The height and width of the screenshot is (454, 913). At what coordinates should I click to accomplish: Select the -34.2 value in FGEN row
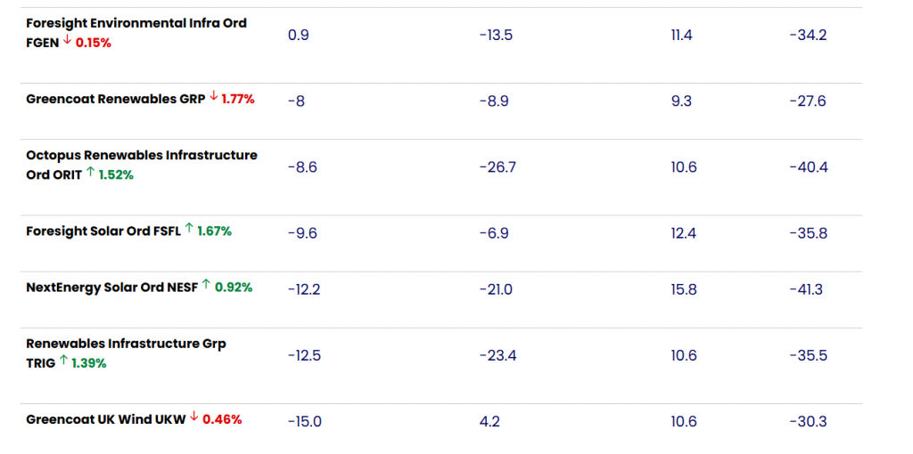tap(808, 35)
